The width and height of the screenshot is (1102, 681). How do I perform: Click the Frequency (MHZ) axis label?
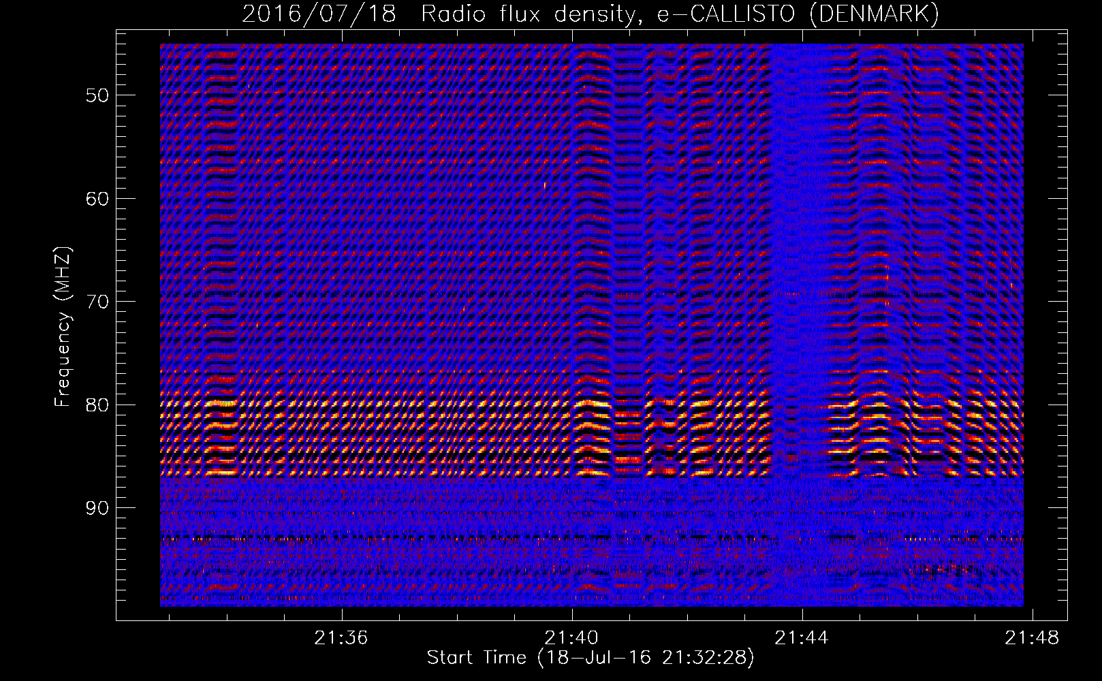tap(63, 327)
